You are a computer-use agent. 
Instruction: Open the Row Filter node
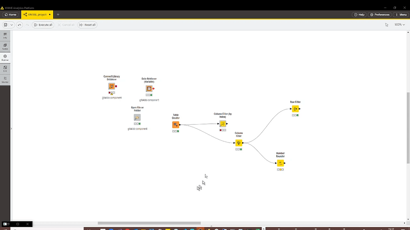[295, 108]
